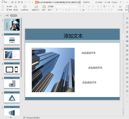Click the Paste icon
This screenshot has height=119, width=129.
point(3,7)
